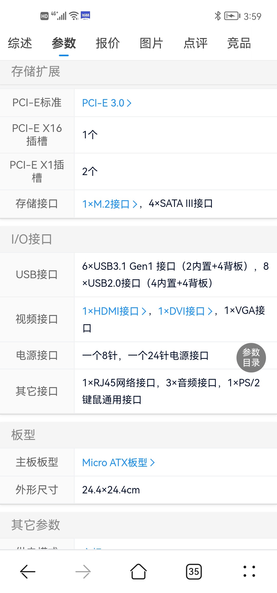Image resolution: width=277 pixels, height=593 pixels.
Task: Tap the browser forward arrow
Action: (83, 572)
